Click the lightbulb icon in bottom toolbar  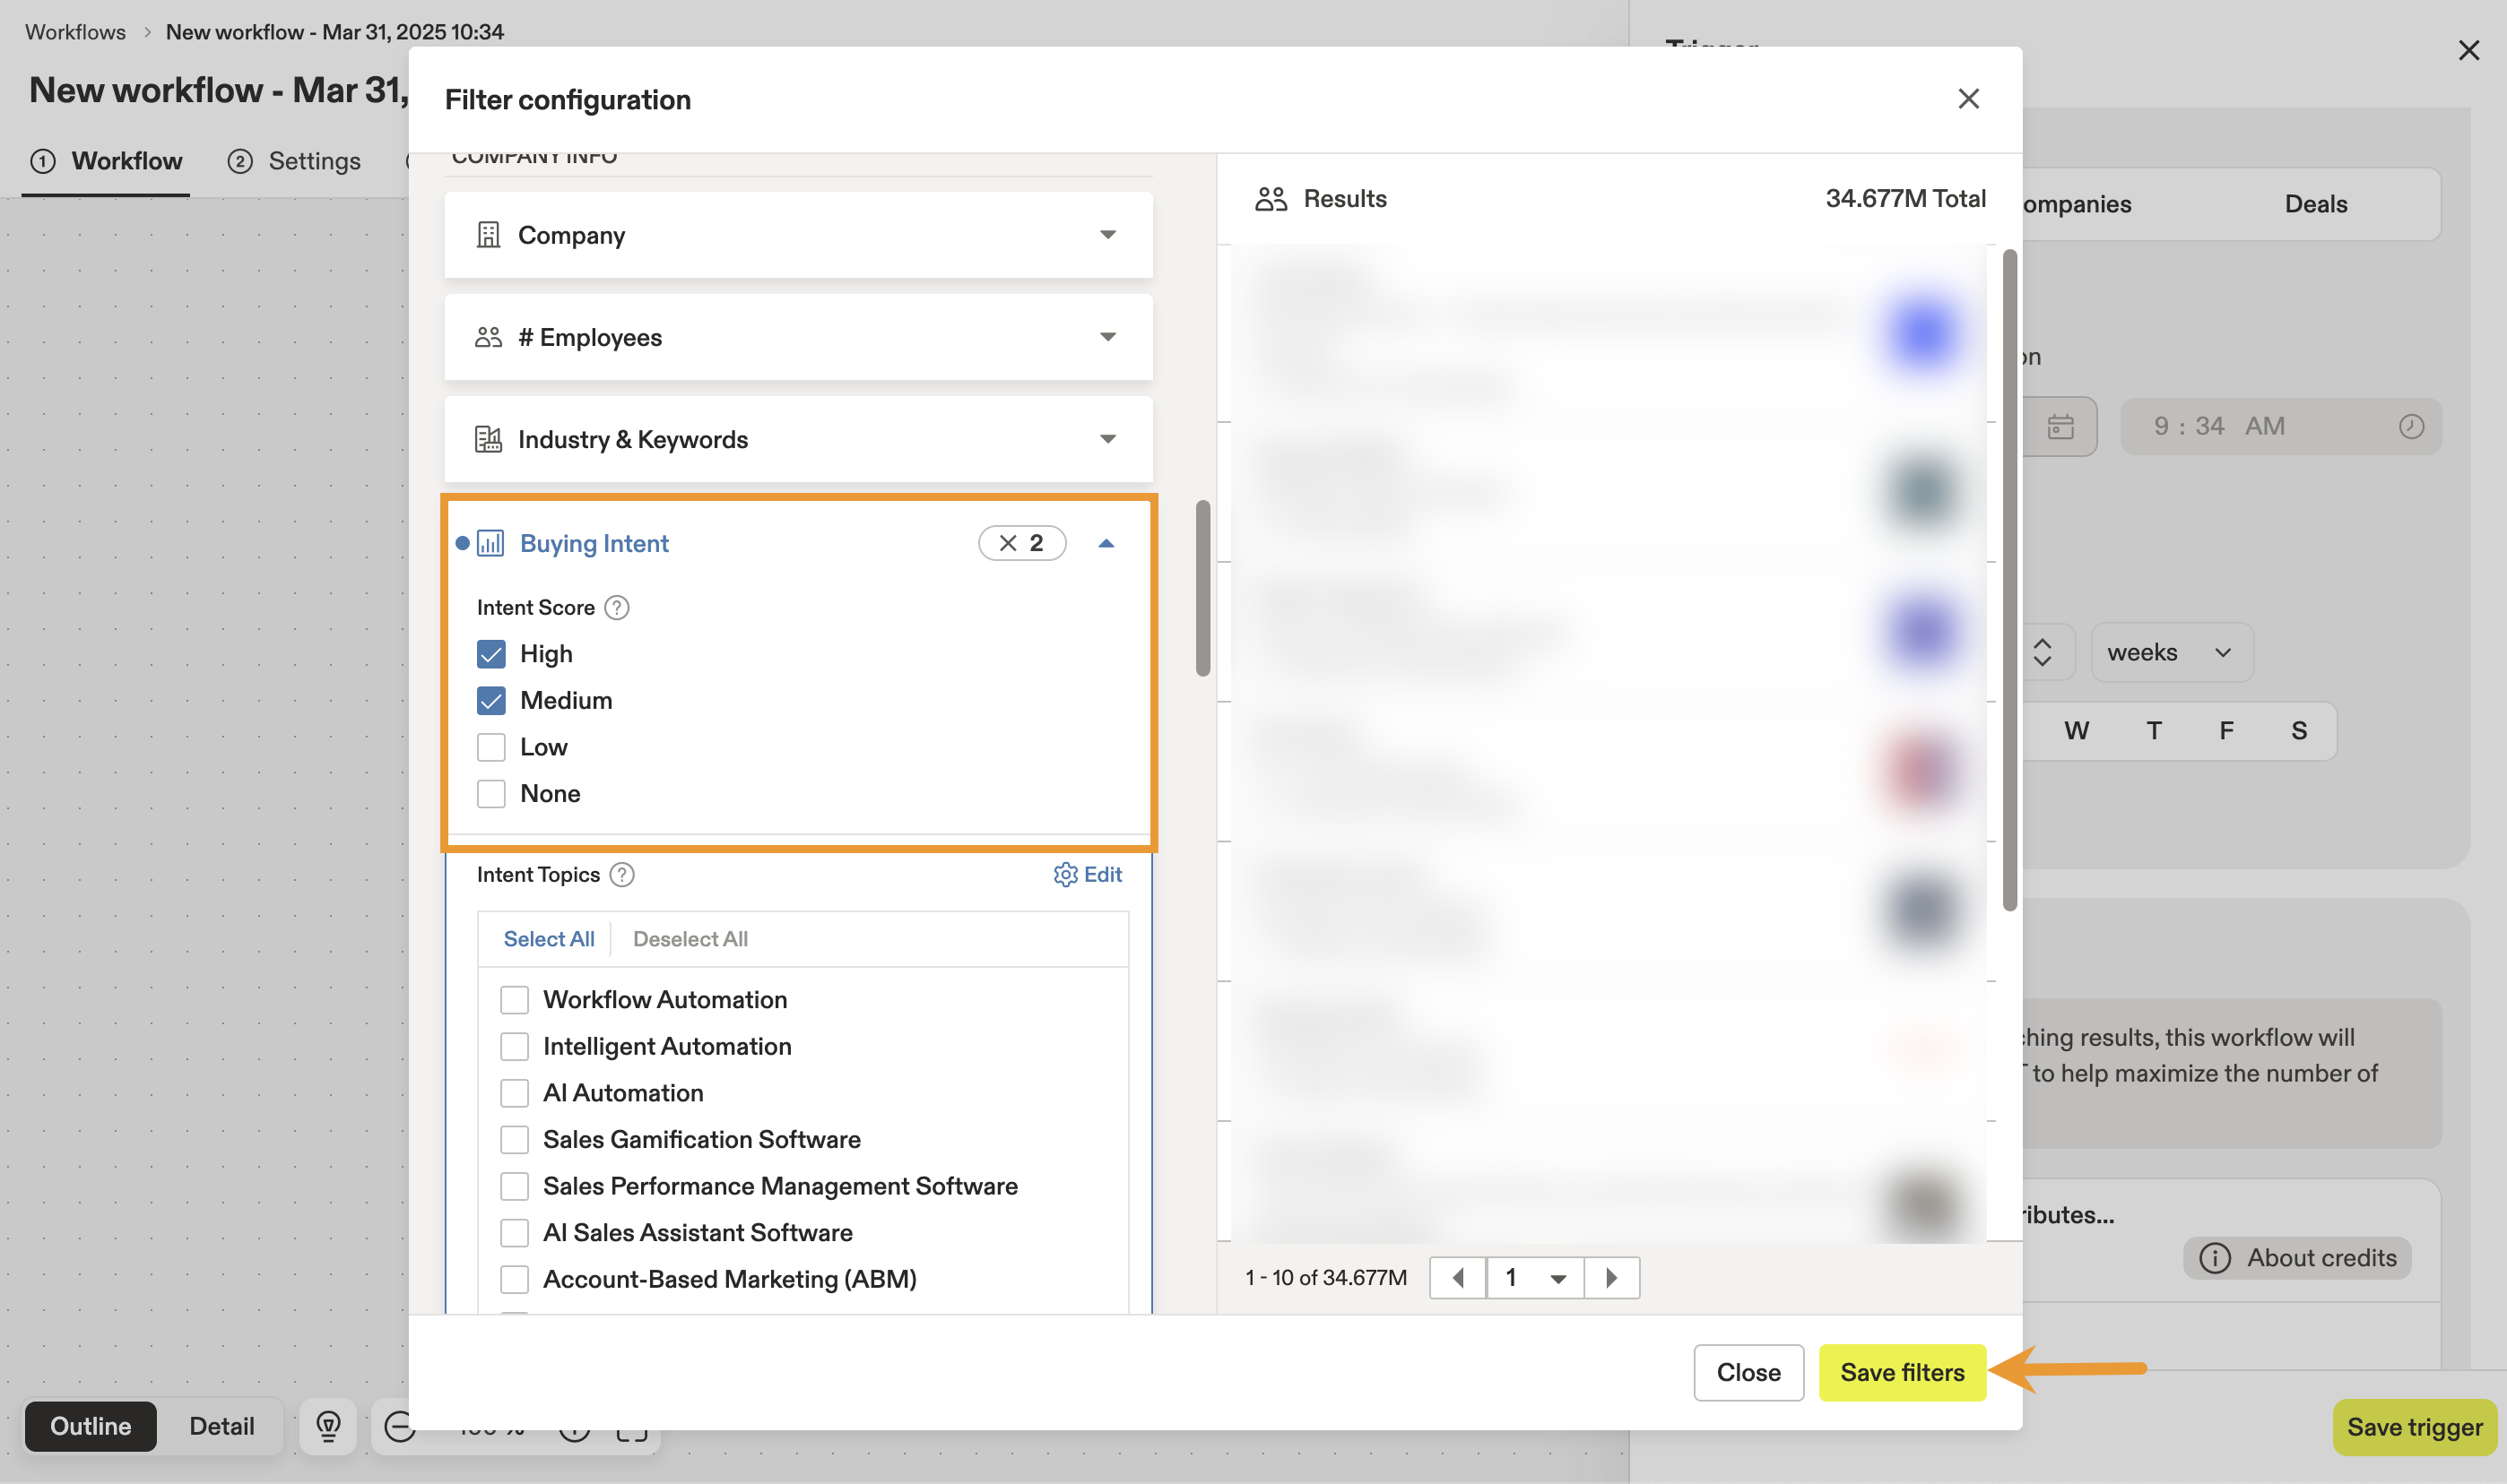(x=328, y=1425)
